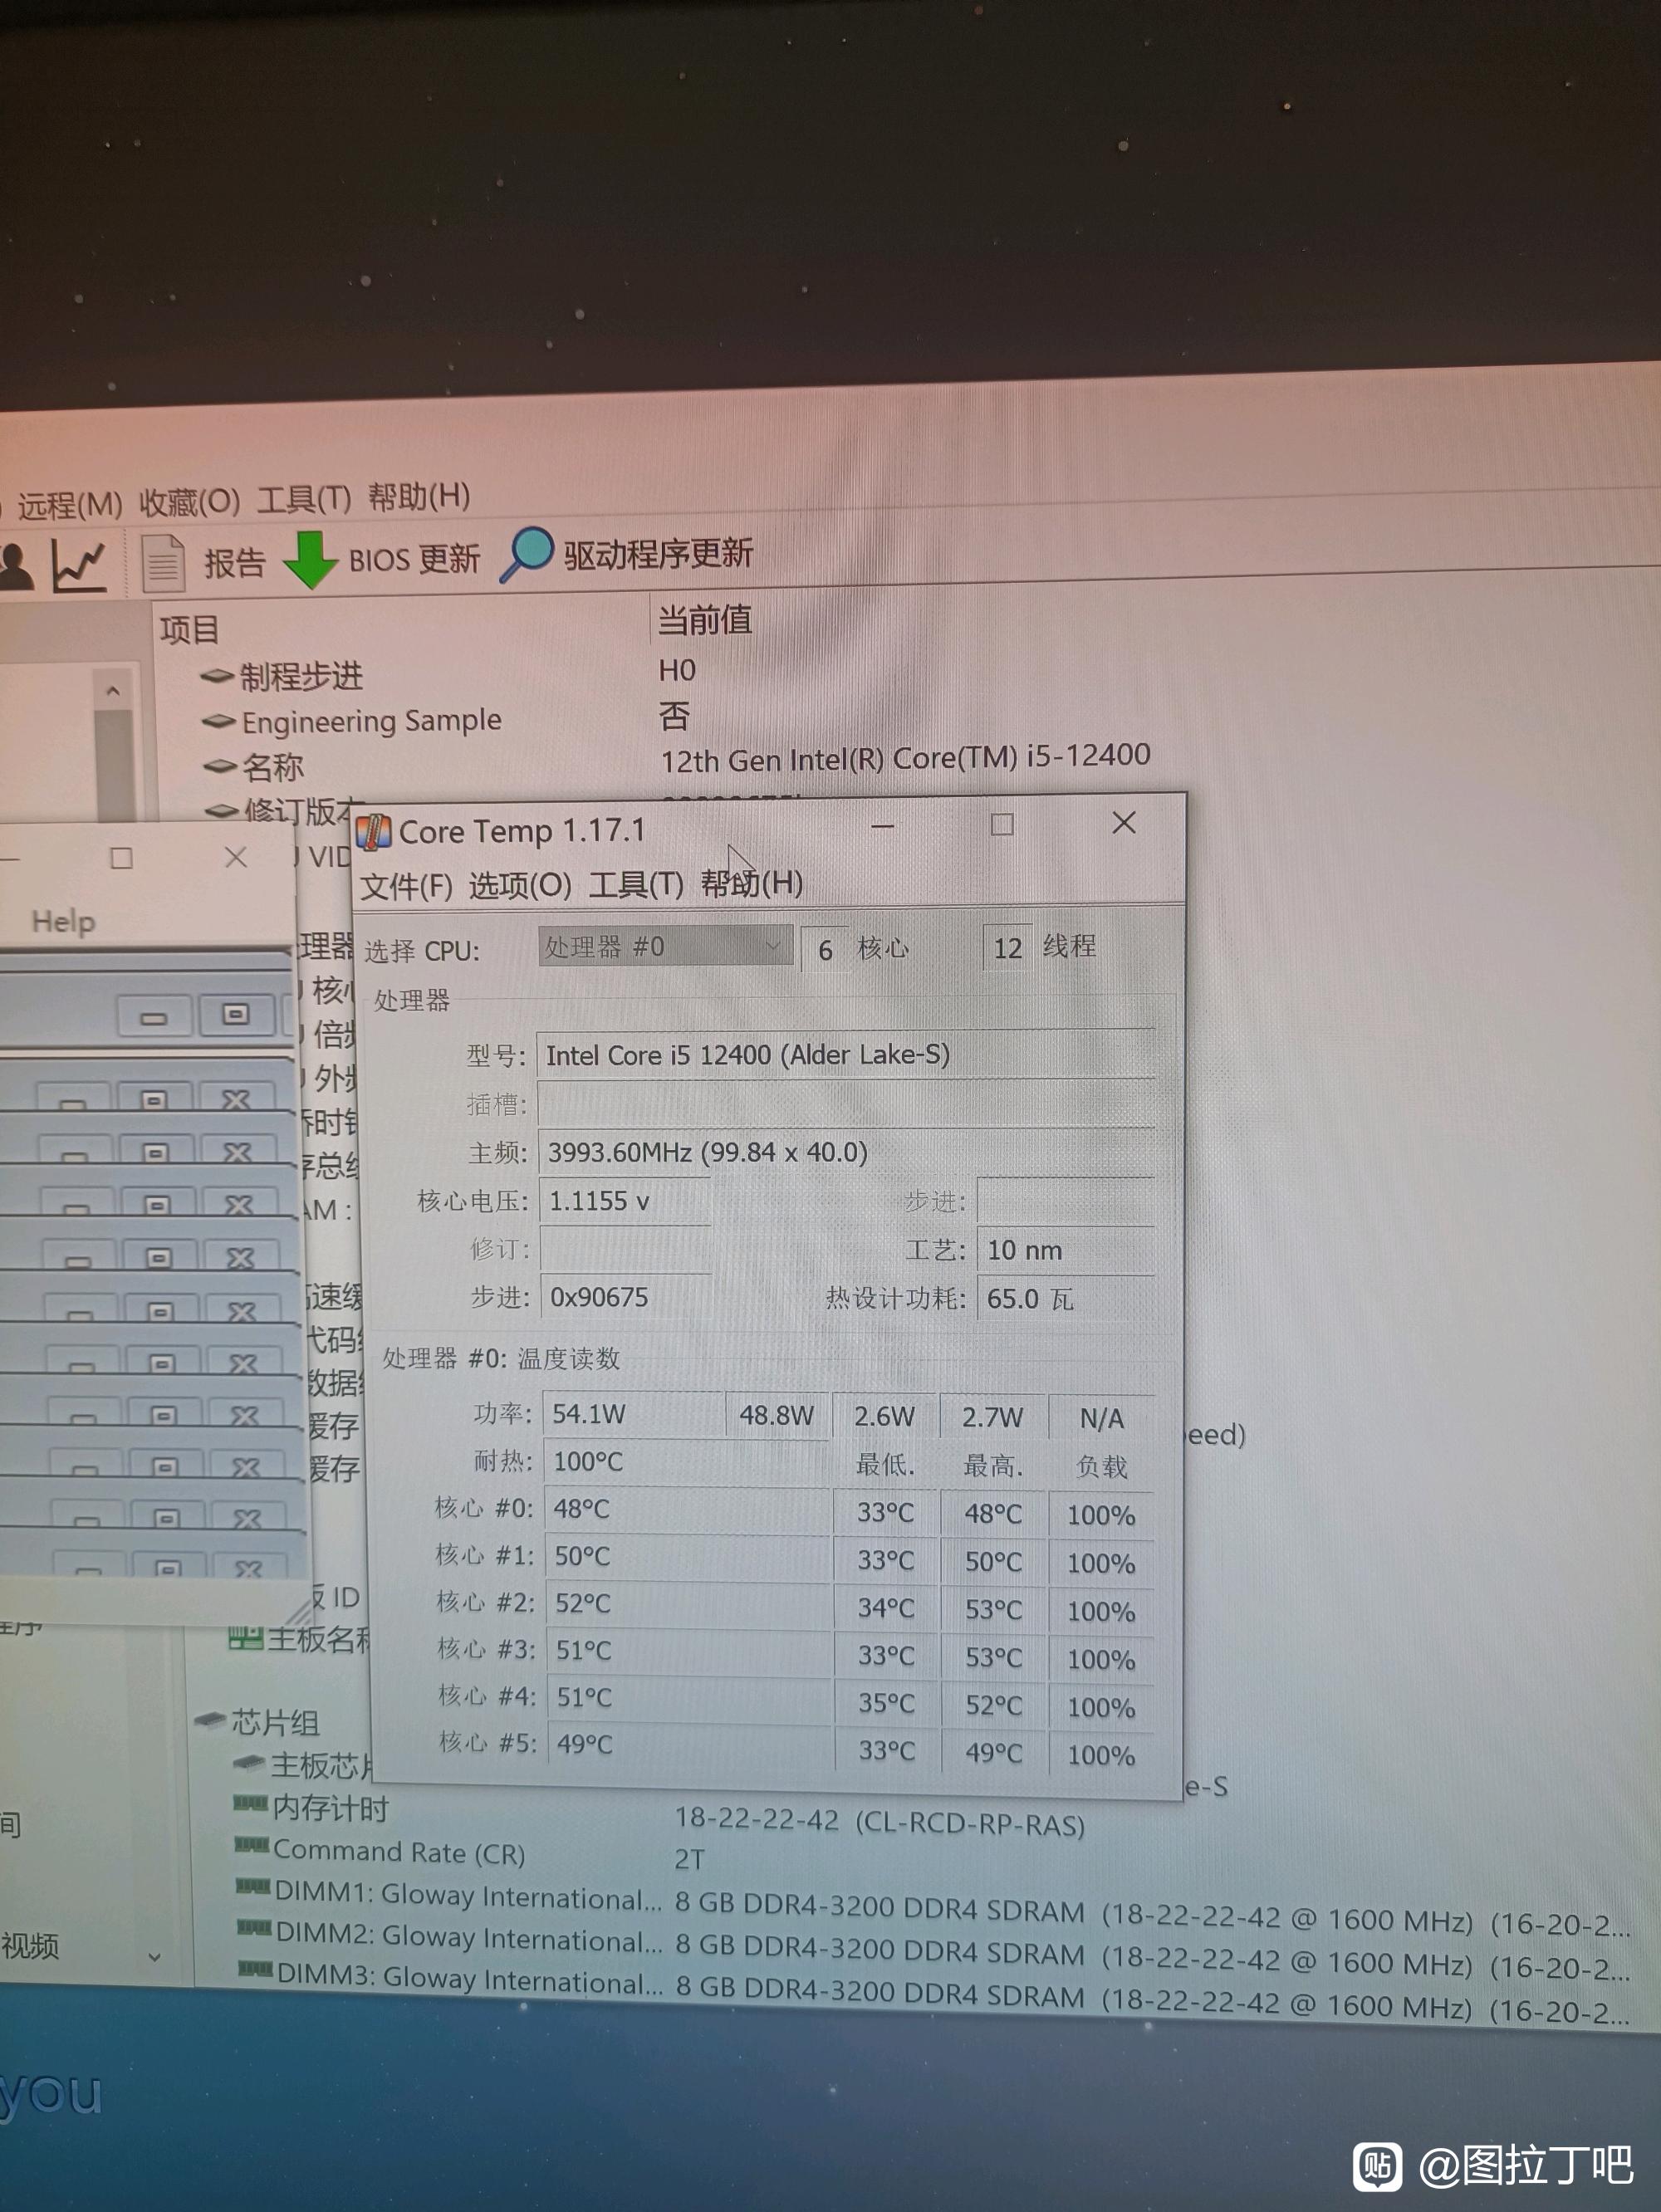Click the 步进 field 0x90675
This screenshot has width=1661, height=2212.
coord(626,1297)
